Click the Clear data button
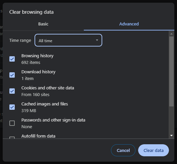The image size is (177, 164). pyautogui.click(x=154, y=150)
